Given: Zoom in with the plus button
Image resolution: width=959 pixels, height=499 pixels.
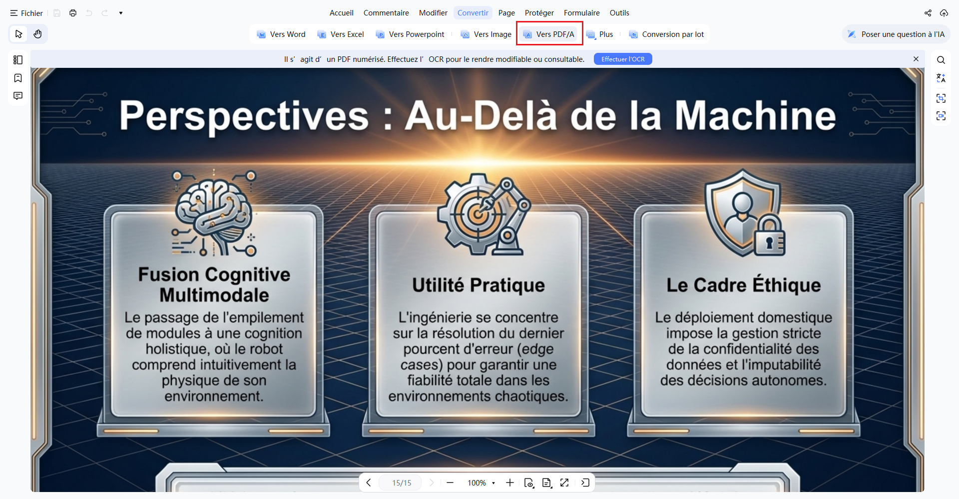Looking at the screenshot, I should 509,483.
